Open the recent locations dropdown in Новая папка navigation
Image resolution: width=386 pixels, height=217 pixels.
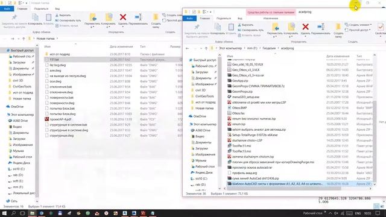pyautogui.click(x=19, y=39)
